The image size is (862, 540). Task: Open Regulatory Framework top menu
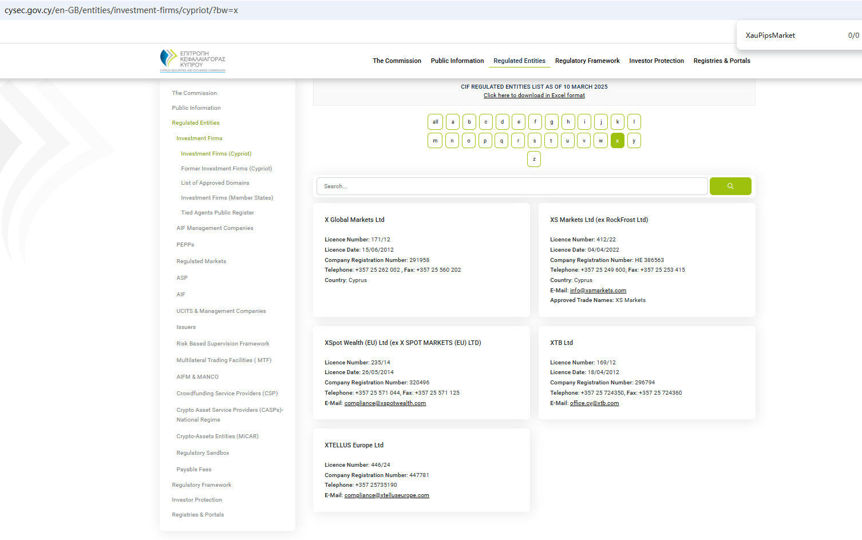click(x=587, y=61)
